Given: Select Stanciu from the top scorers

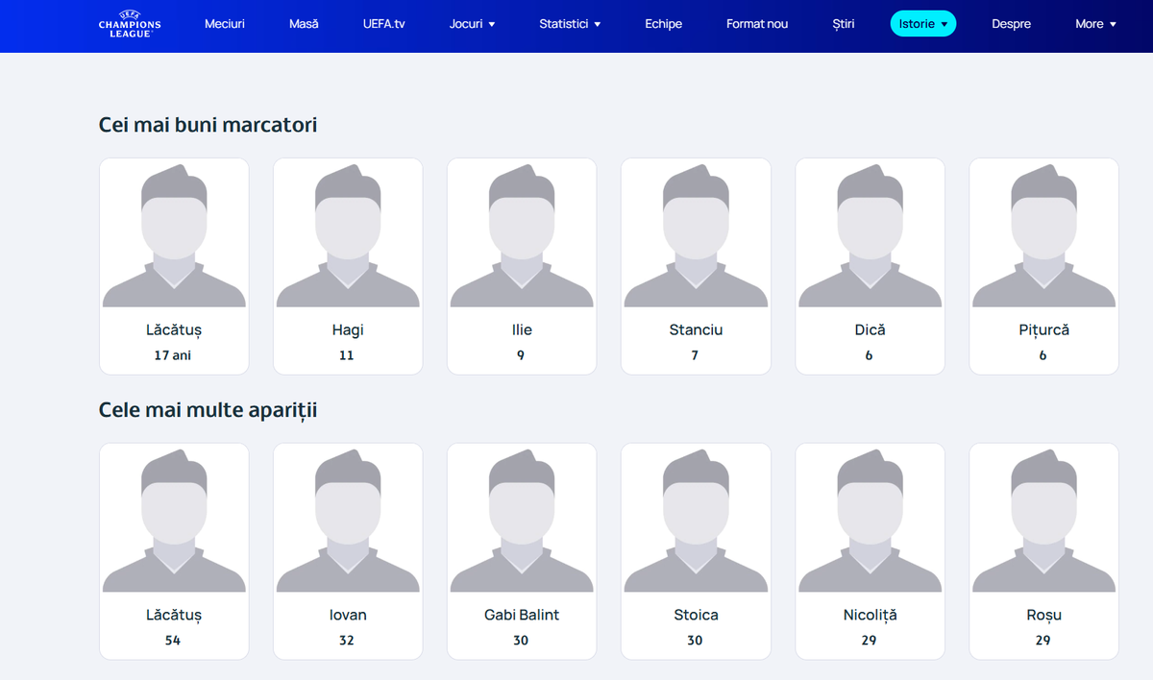Looking at the screenshot, I should point(696,264).
